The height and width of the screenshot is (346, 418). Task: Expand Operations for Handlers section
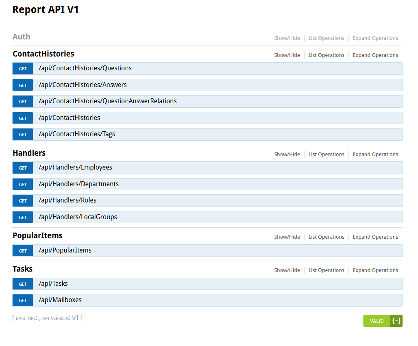375,155
